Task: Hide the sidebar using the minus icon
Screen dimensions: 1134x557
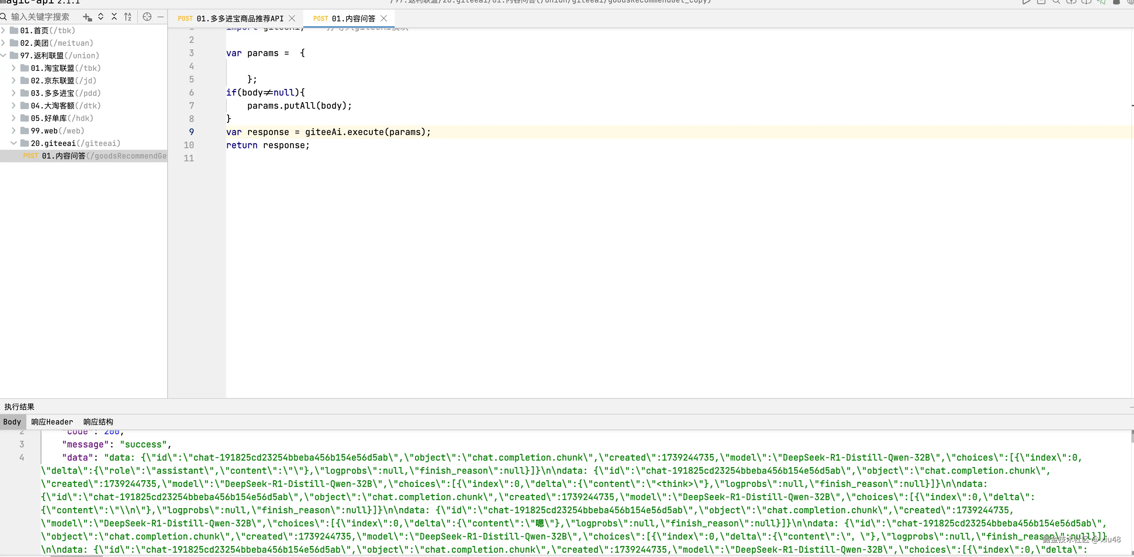Action: pyautogui.click(x=161, y=17)
